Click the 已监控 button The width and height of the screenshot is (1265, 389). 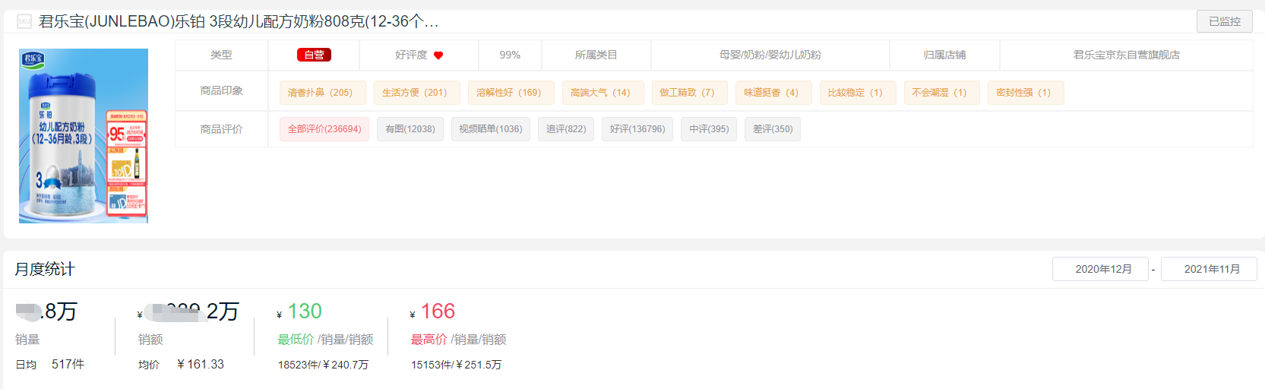(1225, 21)
